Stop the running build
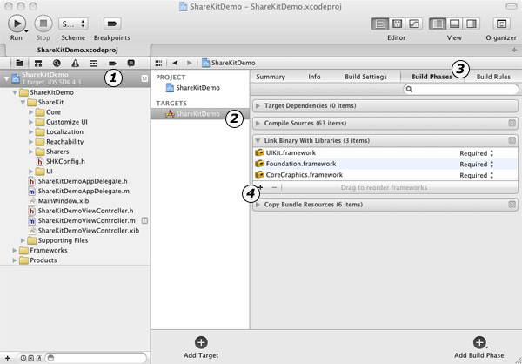The width and height of the screenshot is (522, 364). click(x=43, y=24)
